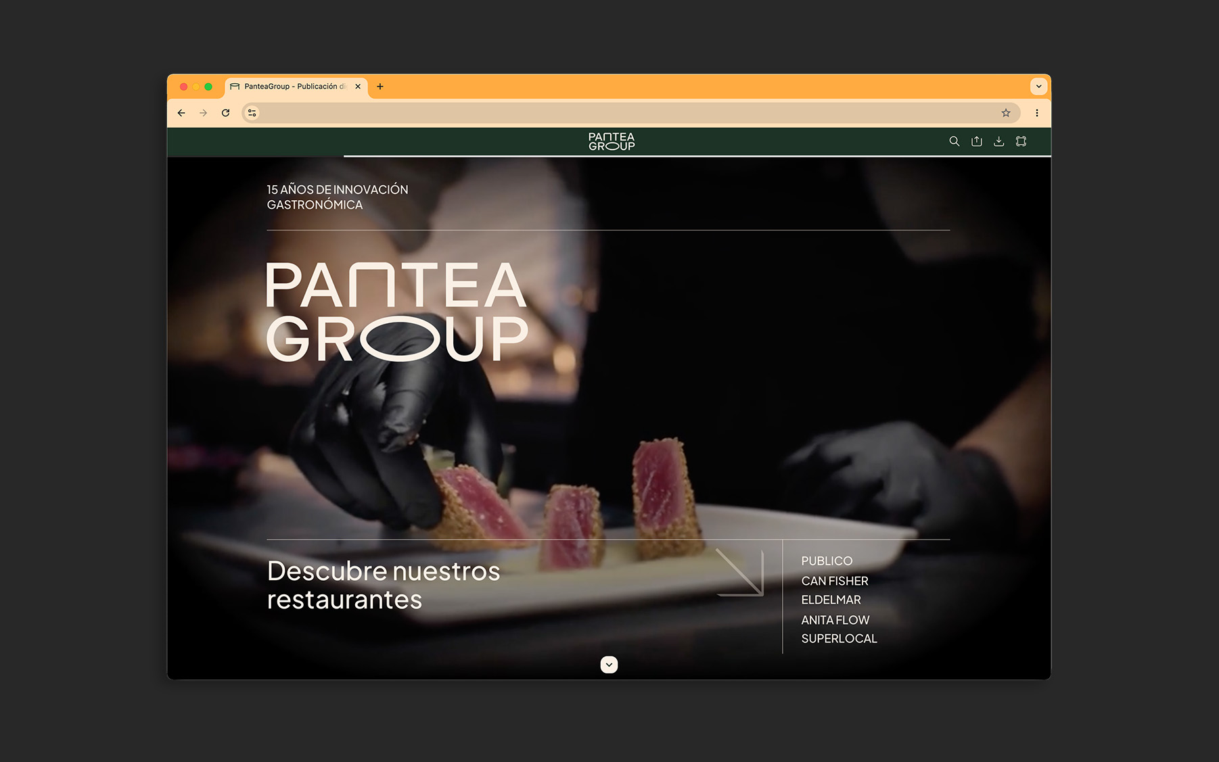Click the Pantea Group header logo
This screenshot has height=762, width=1219.
coord(612,141)
